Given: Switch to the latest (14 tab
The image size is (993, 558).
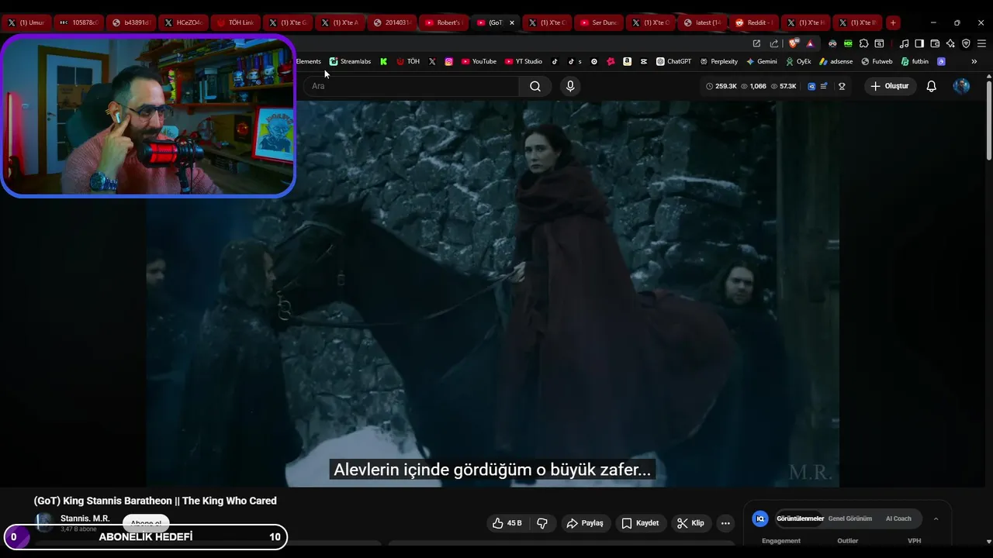Looking at the screenshot, I should click(x=701, y=22).
